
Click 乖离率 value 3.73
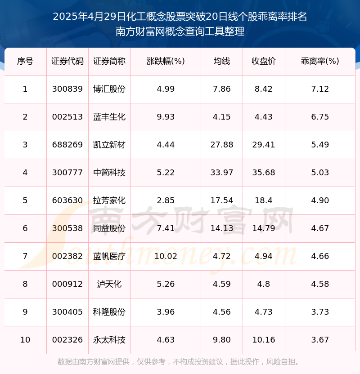click(x=320, y=312)
